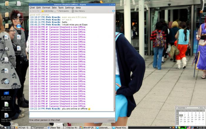Viewport: 206px width, 129px height.
Task: Click the main menu button in taskbar corner
Action: click(x=1, y=128)
